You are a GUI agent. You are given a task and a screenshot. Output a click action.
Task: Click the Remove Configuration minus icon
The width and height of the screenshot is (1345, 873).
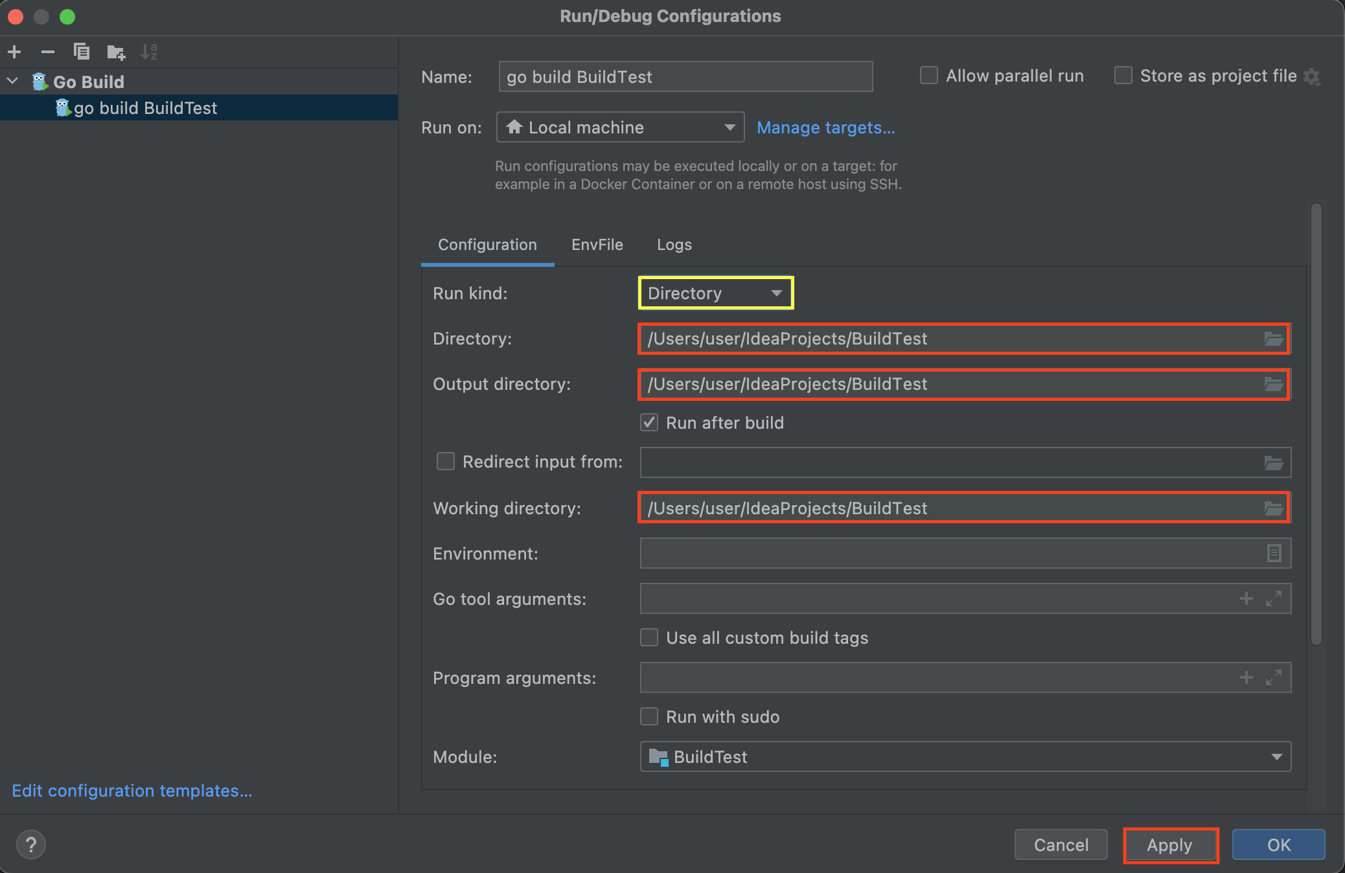click(x=47, y=52)
